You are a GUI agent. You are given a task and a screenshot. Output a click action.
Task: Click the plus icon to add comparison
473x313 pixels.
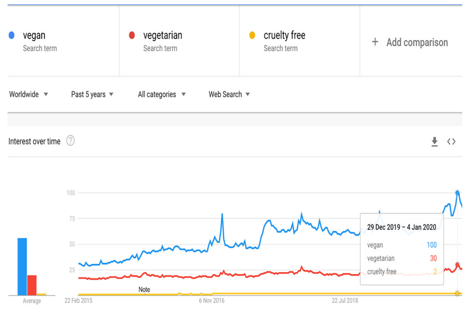tap(375, 42)
